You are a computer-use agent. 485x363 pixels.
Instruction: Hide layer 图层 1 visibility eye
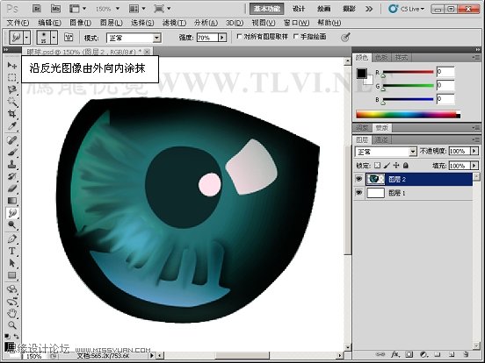(358, 193)
